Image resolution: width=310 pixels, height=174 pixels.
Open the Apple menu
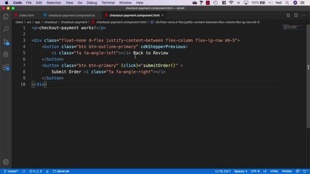[x=6, y=2]
